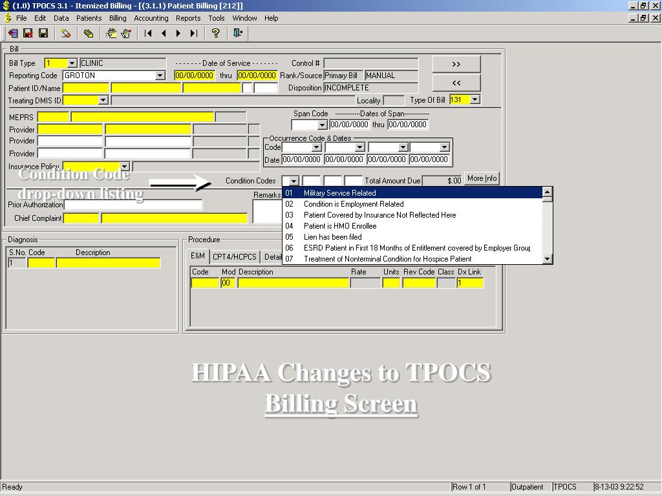662x496 pixels.
Task: Click the Date of Service start date field
Action: point(194,76)
